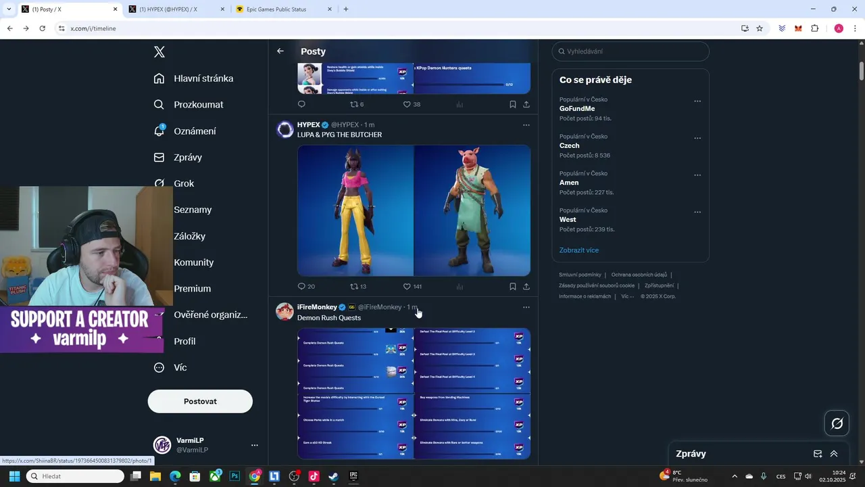Open HYPEX profile avatar

[285, 129]
